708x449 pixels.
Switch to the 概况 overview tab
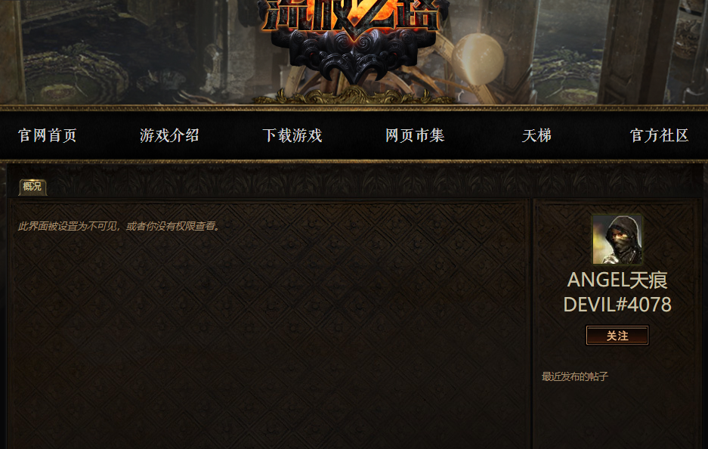[32, 187]
